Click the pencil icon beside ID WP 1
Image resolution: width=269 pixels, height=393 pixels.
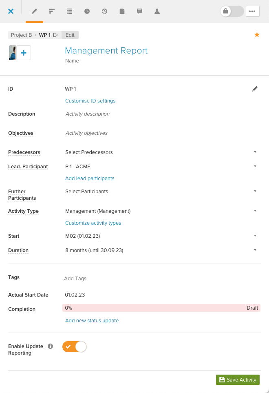click(x=255, y=89)
